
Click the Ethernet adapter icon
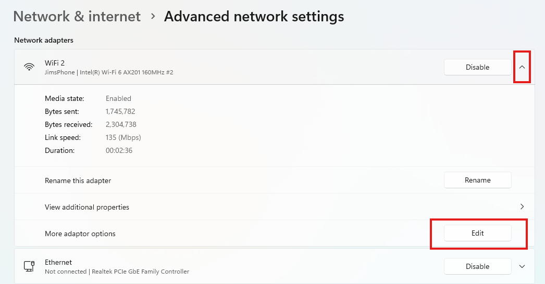(x=29, y=266)
